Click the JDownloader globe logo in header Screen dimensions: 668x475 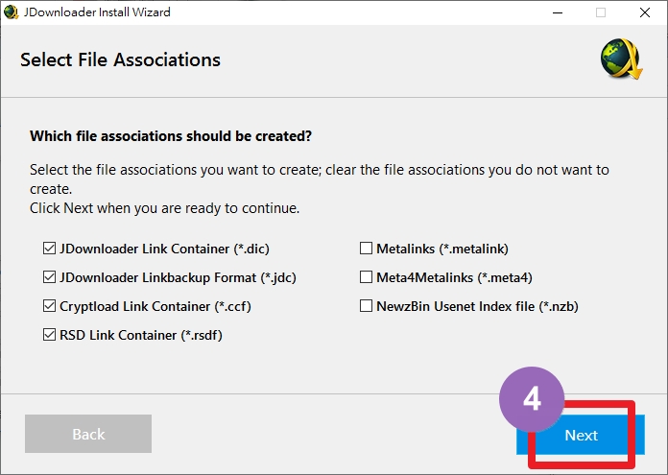(x=622, y=59)
